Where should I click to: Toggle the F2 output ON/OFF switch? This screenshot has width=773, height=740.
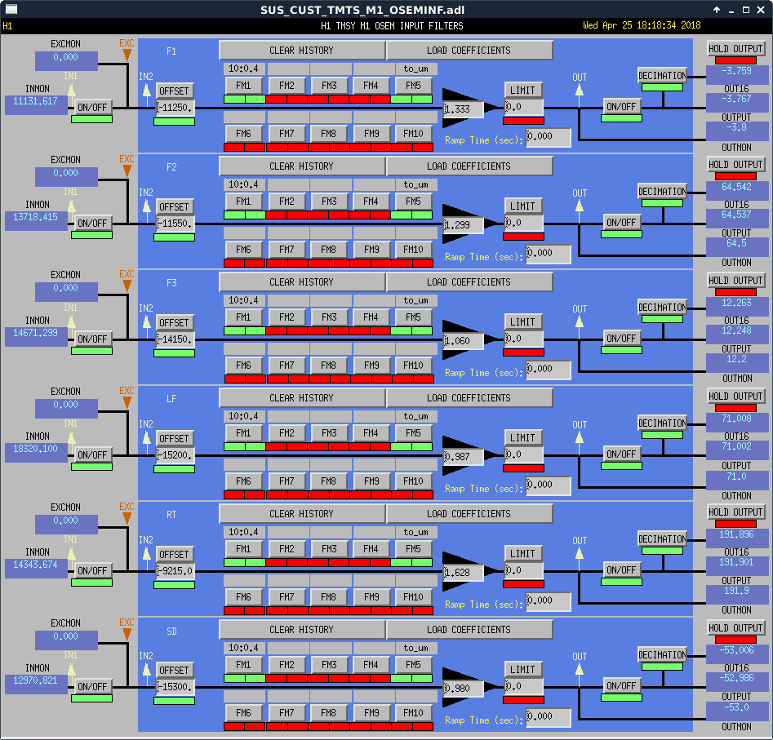click(620, 222)
